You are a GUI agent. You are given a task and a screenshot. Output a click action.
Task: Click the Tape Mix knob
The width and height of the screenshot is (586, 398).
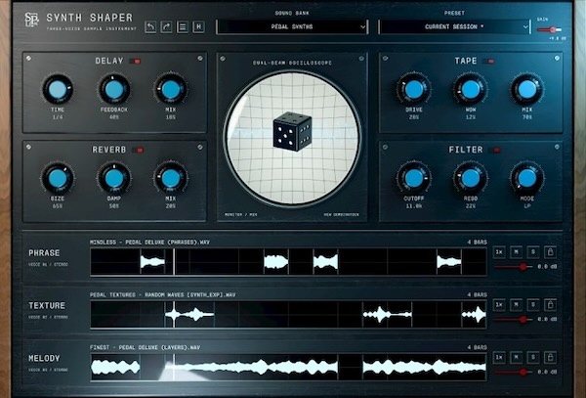click(x=527, y=89)
